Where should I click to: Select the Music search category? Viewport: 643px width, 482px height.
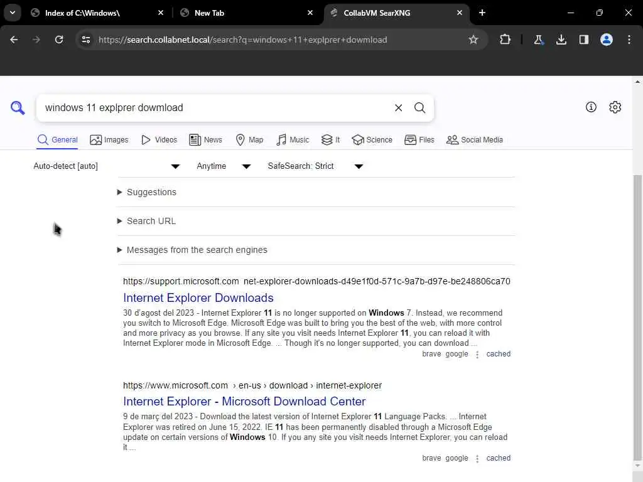(x=293, y=140)
